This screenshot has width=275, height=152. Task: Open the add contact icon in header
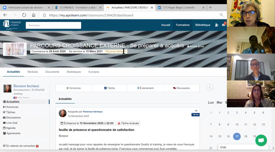click(x=216, y=25)
